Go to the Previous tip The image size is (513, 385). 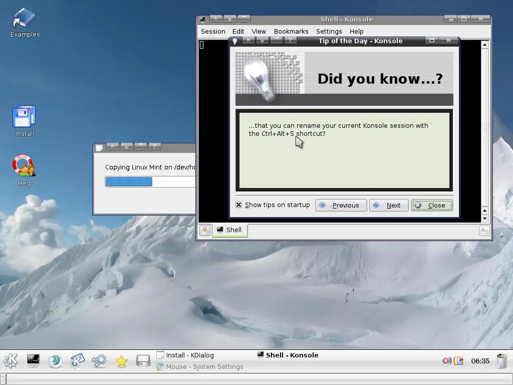341,205
